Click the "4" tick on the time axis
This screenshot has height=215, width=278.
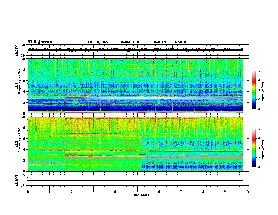(115, 192)
